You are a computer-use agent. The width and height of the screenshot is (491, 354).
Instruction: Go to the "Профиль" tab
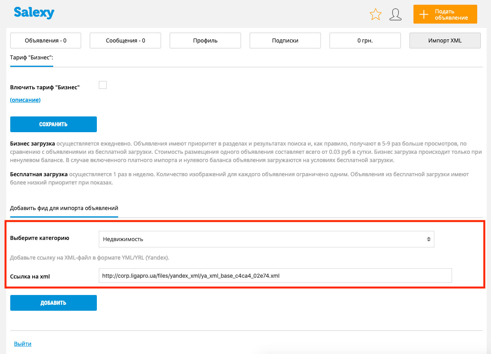205,41
